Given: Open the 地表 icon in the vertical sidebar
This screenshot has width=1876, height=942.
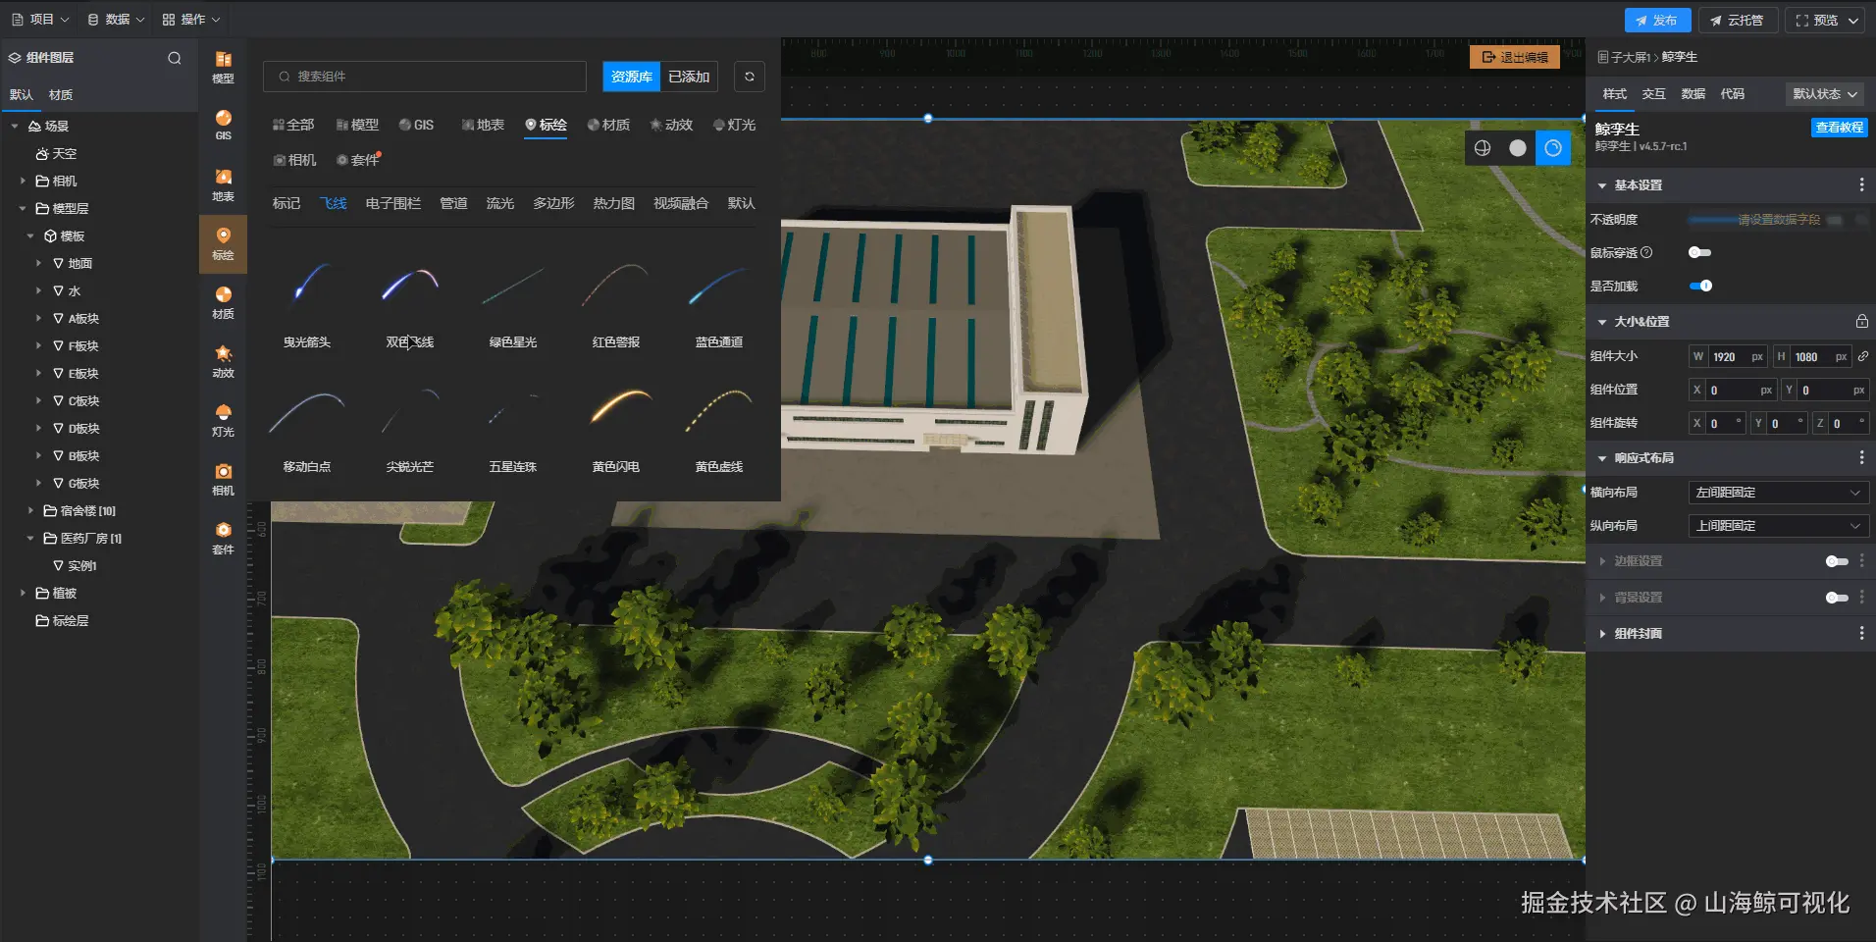Looking at the screenshot, I should 223,184.
